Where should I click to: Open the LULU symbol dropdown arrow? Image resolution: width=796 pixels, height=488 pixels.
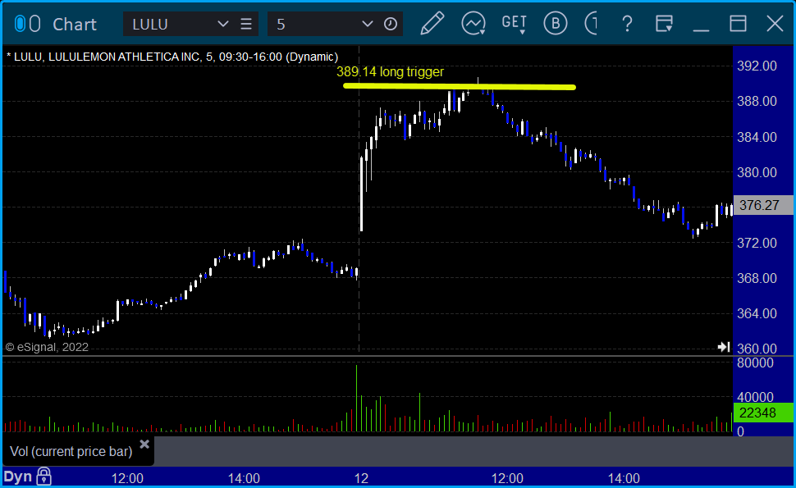pyautogui.click(x=222, y=24)
